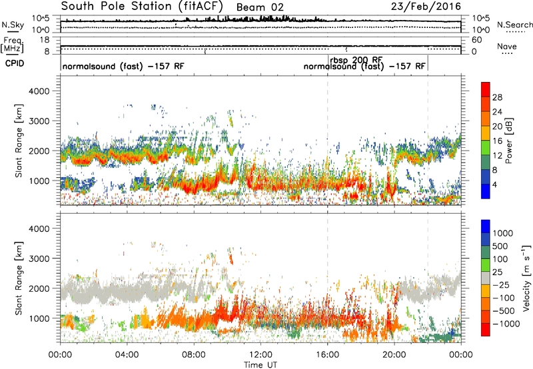This screenshot has height=369, width=533.
Task: Click the 'Time UT' axis title
Action: click(261, 365)
